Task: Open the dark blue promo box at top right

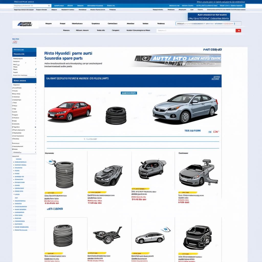Action: pos(209,17)
